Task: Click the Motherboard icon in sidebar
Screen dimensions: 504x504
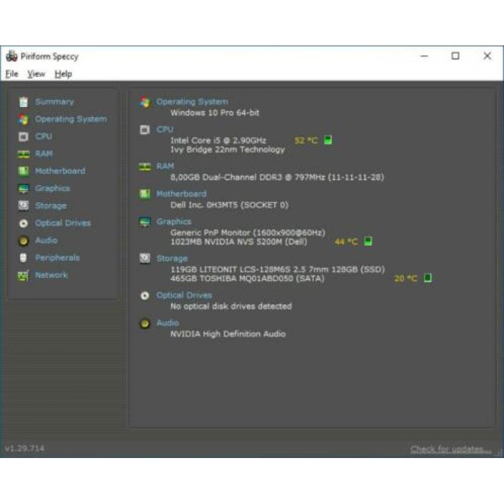Action: point(23,171)
